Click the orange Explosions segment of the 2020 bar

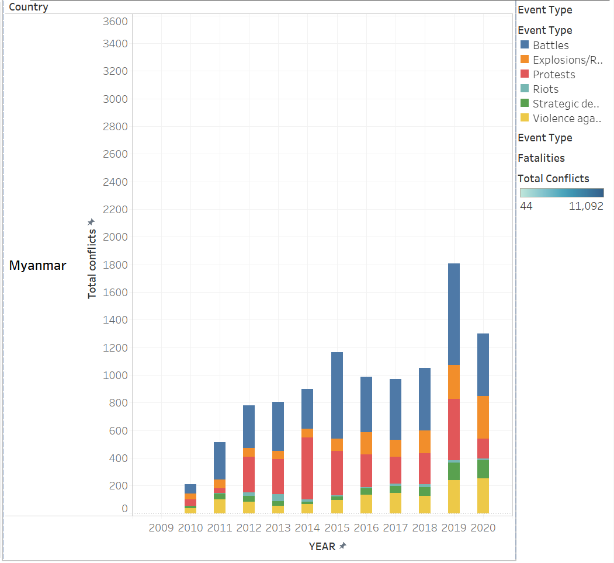[483, 417]
